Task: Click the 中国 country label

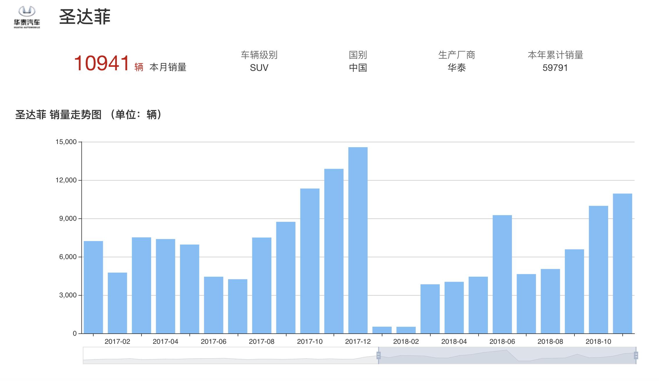Action: point(358,68)
